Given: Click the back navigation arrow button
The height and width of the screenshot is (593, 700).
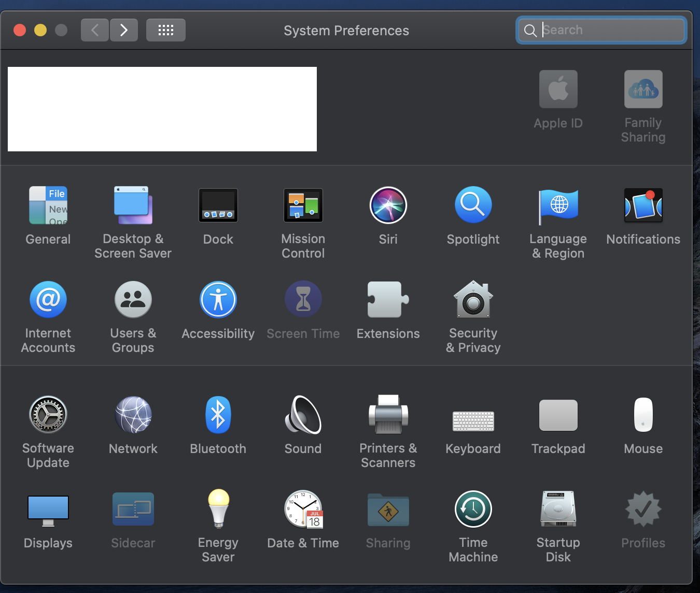Looking at the screenshot, I should tap(95, 30).
